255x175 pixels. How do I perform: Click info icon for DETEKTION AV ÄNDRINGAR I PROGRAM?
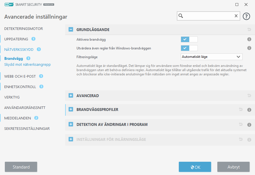pyautogui.click(x=249, y=125)
